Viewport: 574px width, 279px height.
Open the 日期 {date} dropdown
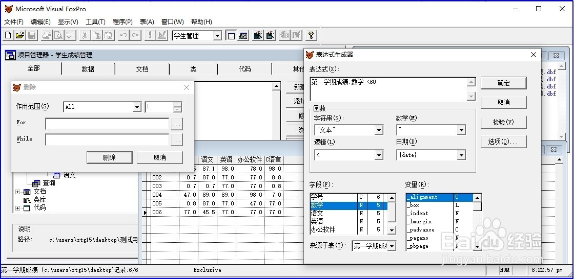point(461,155)
